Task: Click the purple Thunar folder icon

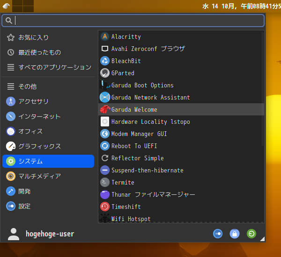Action: (x=105, y=194)
